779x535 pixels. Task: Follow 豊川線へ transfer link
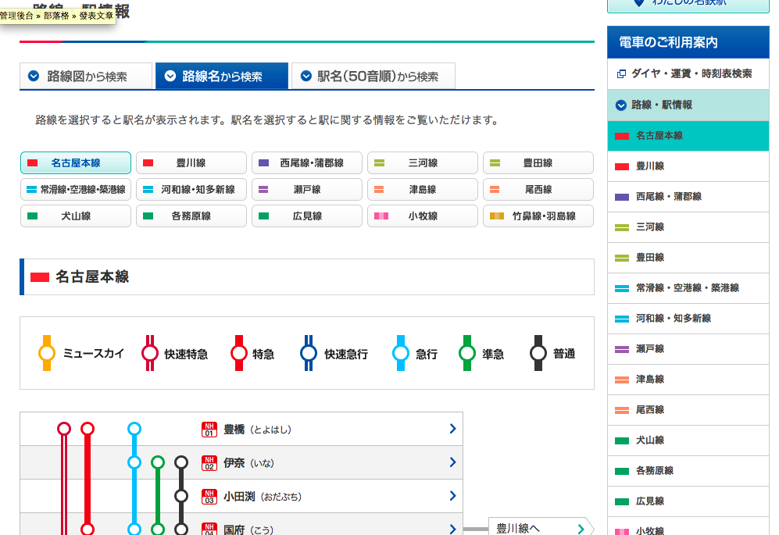[541, 526]
